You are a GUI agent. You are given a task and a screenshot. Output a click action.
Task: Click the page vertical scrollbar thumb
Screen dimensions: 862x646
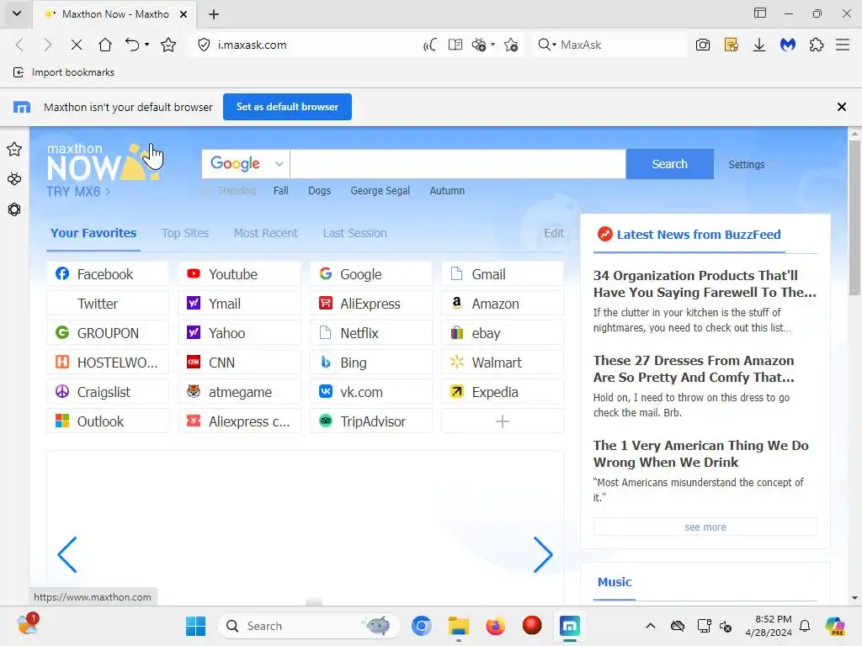[x=854, y=217]
